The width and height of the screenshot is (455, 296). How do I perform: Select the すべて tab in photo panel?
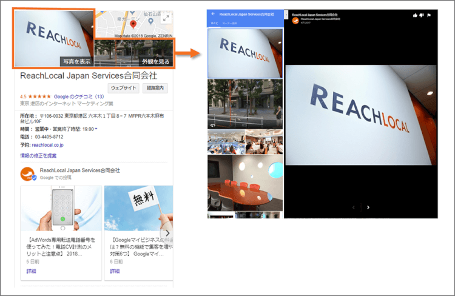point(214,23)
